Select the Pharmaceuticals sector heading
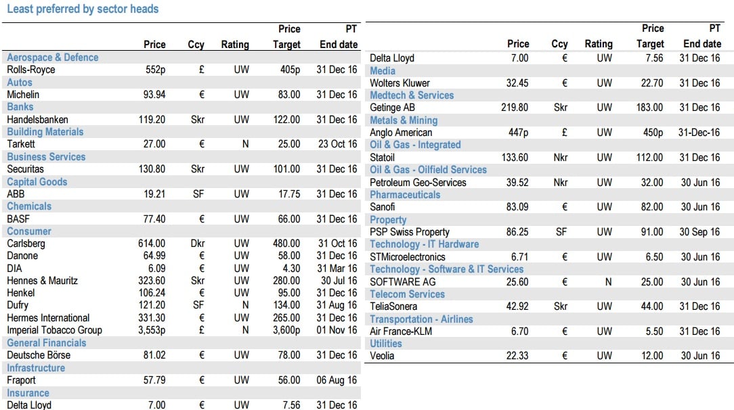 [x=405, y=194]
